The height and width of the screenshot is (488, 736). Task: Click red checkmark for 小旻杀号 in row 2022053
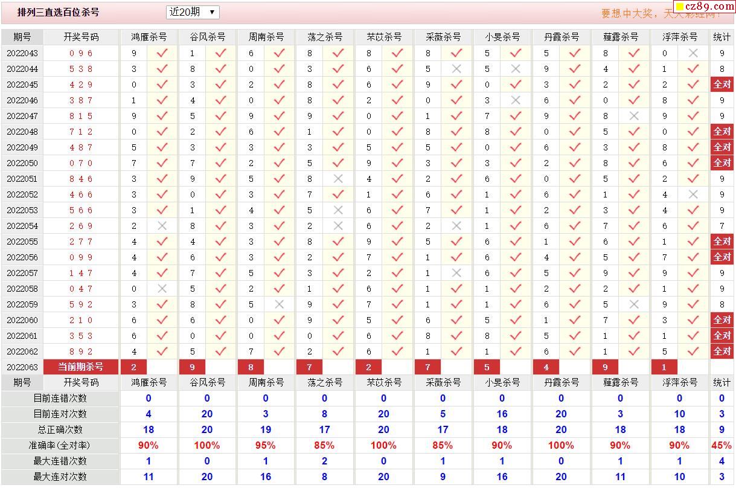click(516, 210)
